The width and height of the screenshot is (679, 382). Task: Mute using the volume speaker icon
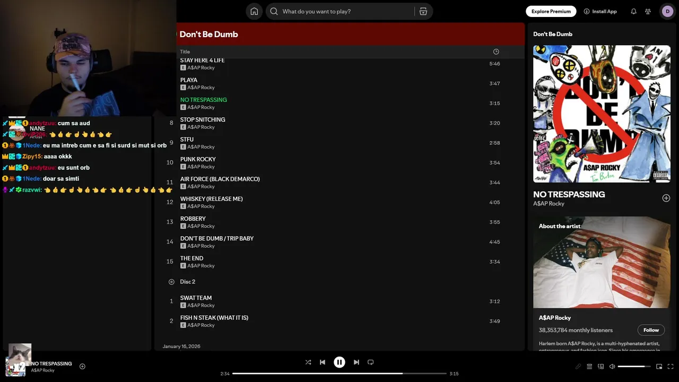coord(612,366)
